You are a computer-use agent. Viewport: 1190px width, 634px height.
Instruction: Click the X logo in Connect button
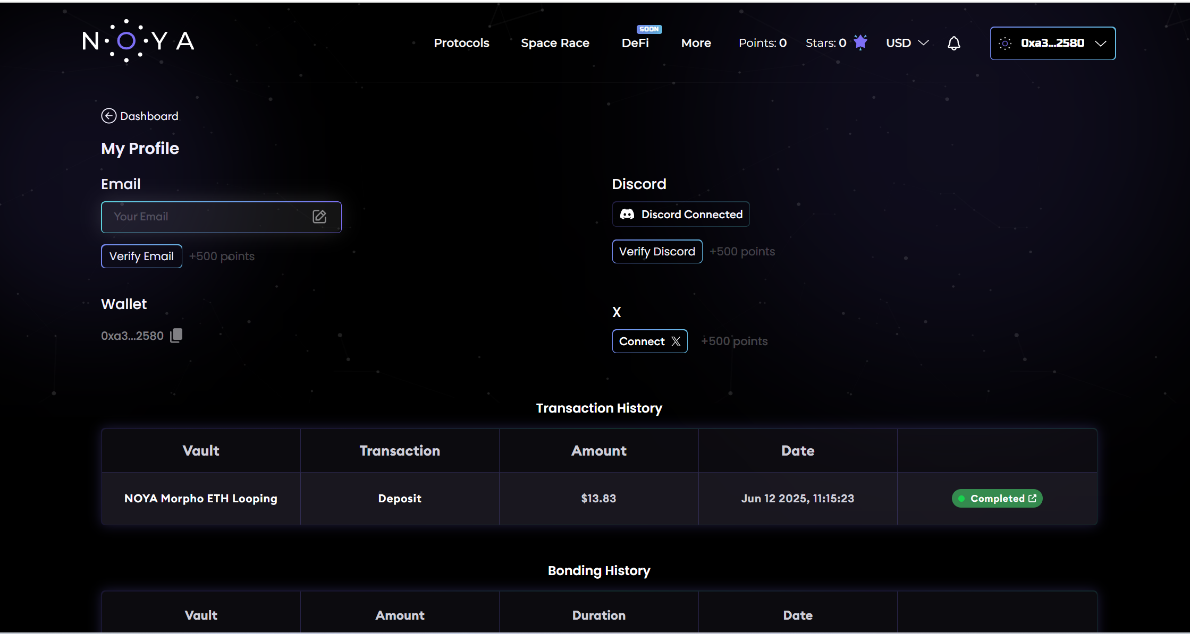point(676,341)
